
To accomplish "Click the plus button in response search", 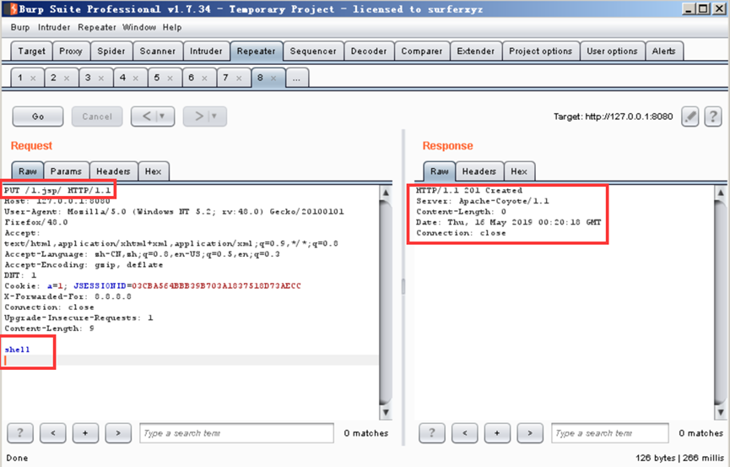I will coord(497,433).
